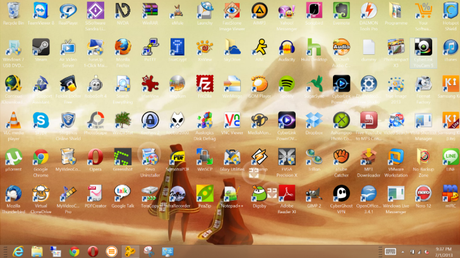The image size is (460, 258).
Task: Open Mozilla Firefox desktop icon
Action: [x=123, y=47]
